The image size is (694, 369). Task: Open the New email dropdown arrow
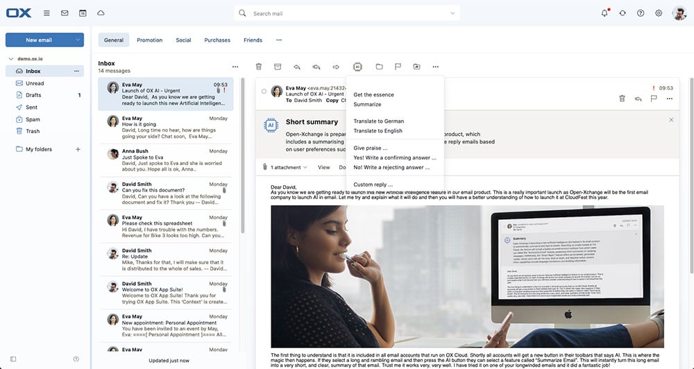coord(78,40)
